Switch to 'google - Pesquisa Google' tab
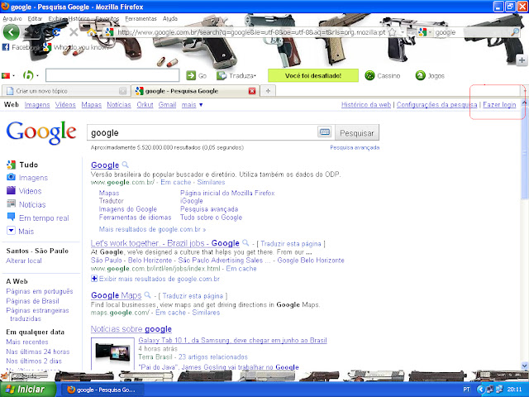Screen dimensions: 529x397 coord(195,91)
